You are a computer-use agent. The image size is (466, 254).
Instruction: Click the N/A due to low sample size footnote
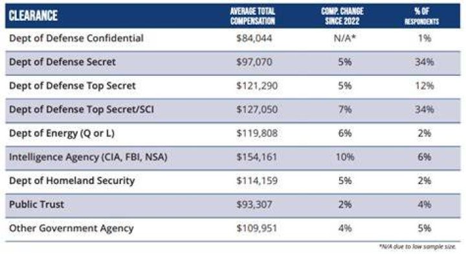coord(417,247)
